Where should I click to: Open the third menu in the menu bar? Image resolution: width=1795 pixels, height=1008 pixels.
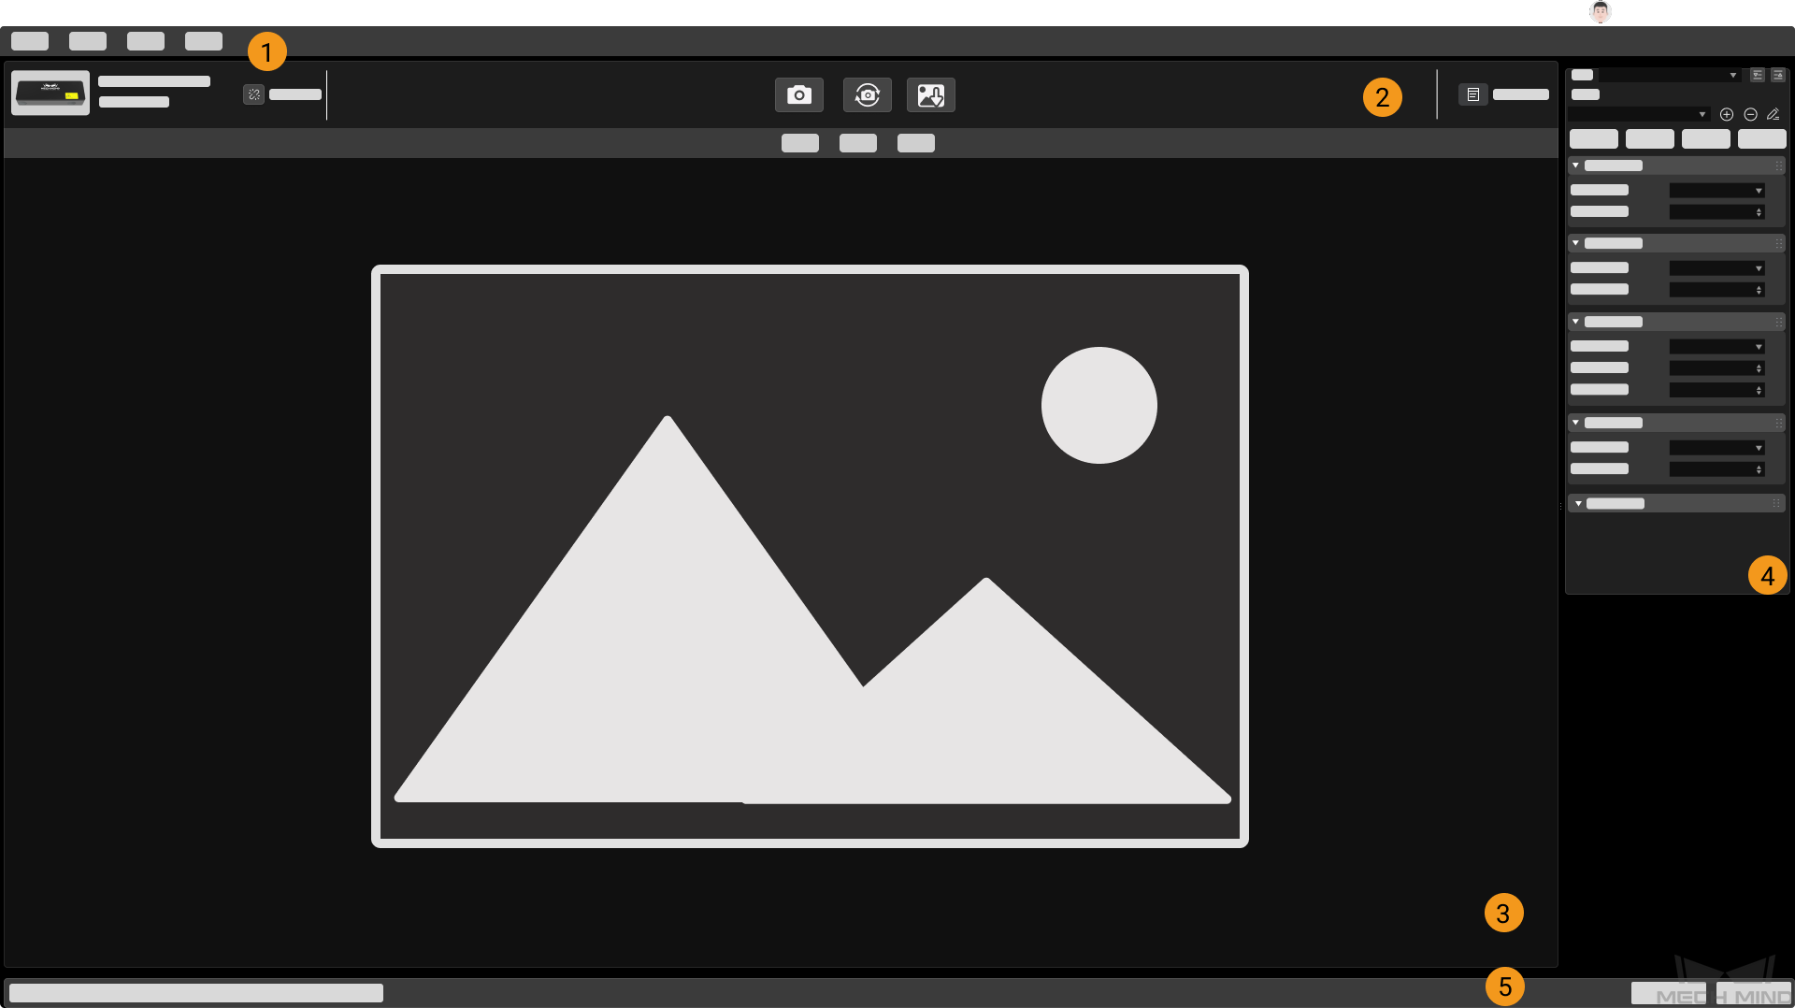[146, 41]
